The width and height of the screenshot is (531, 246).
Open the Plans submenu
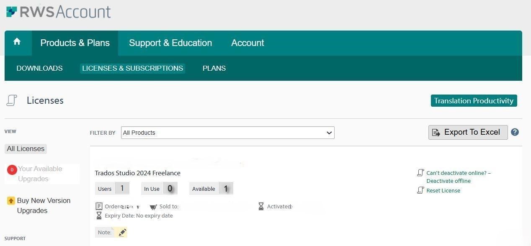point(214,68)
